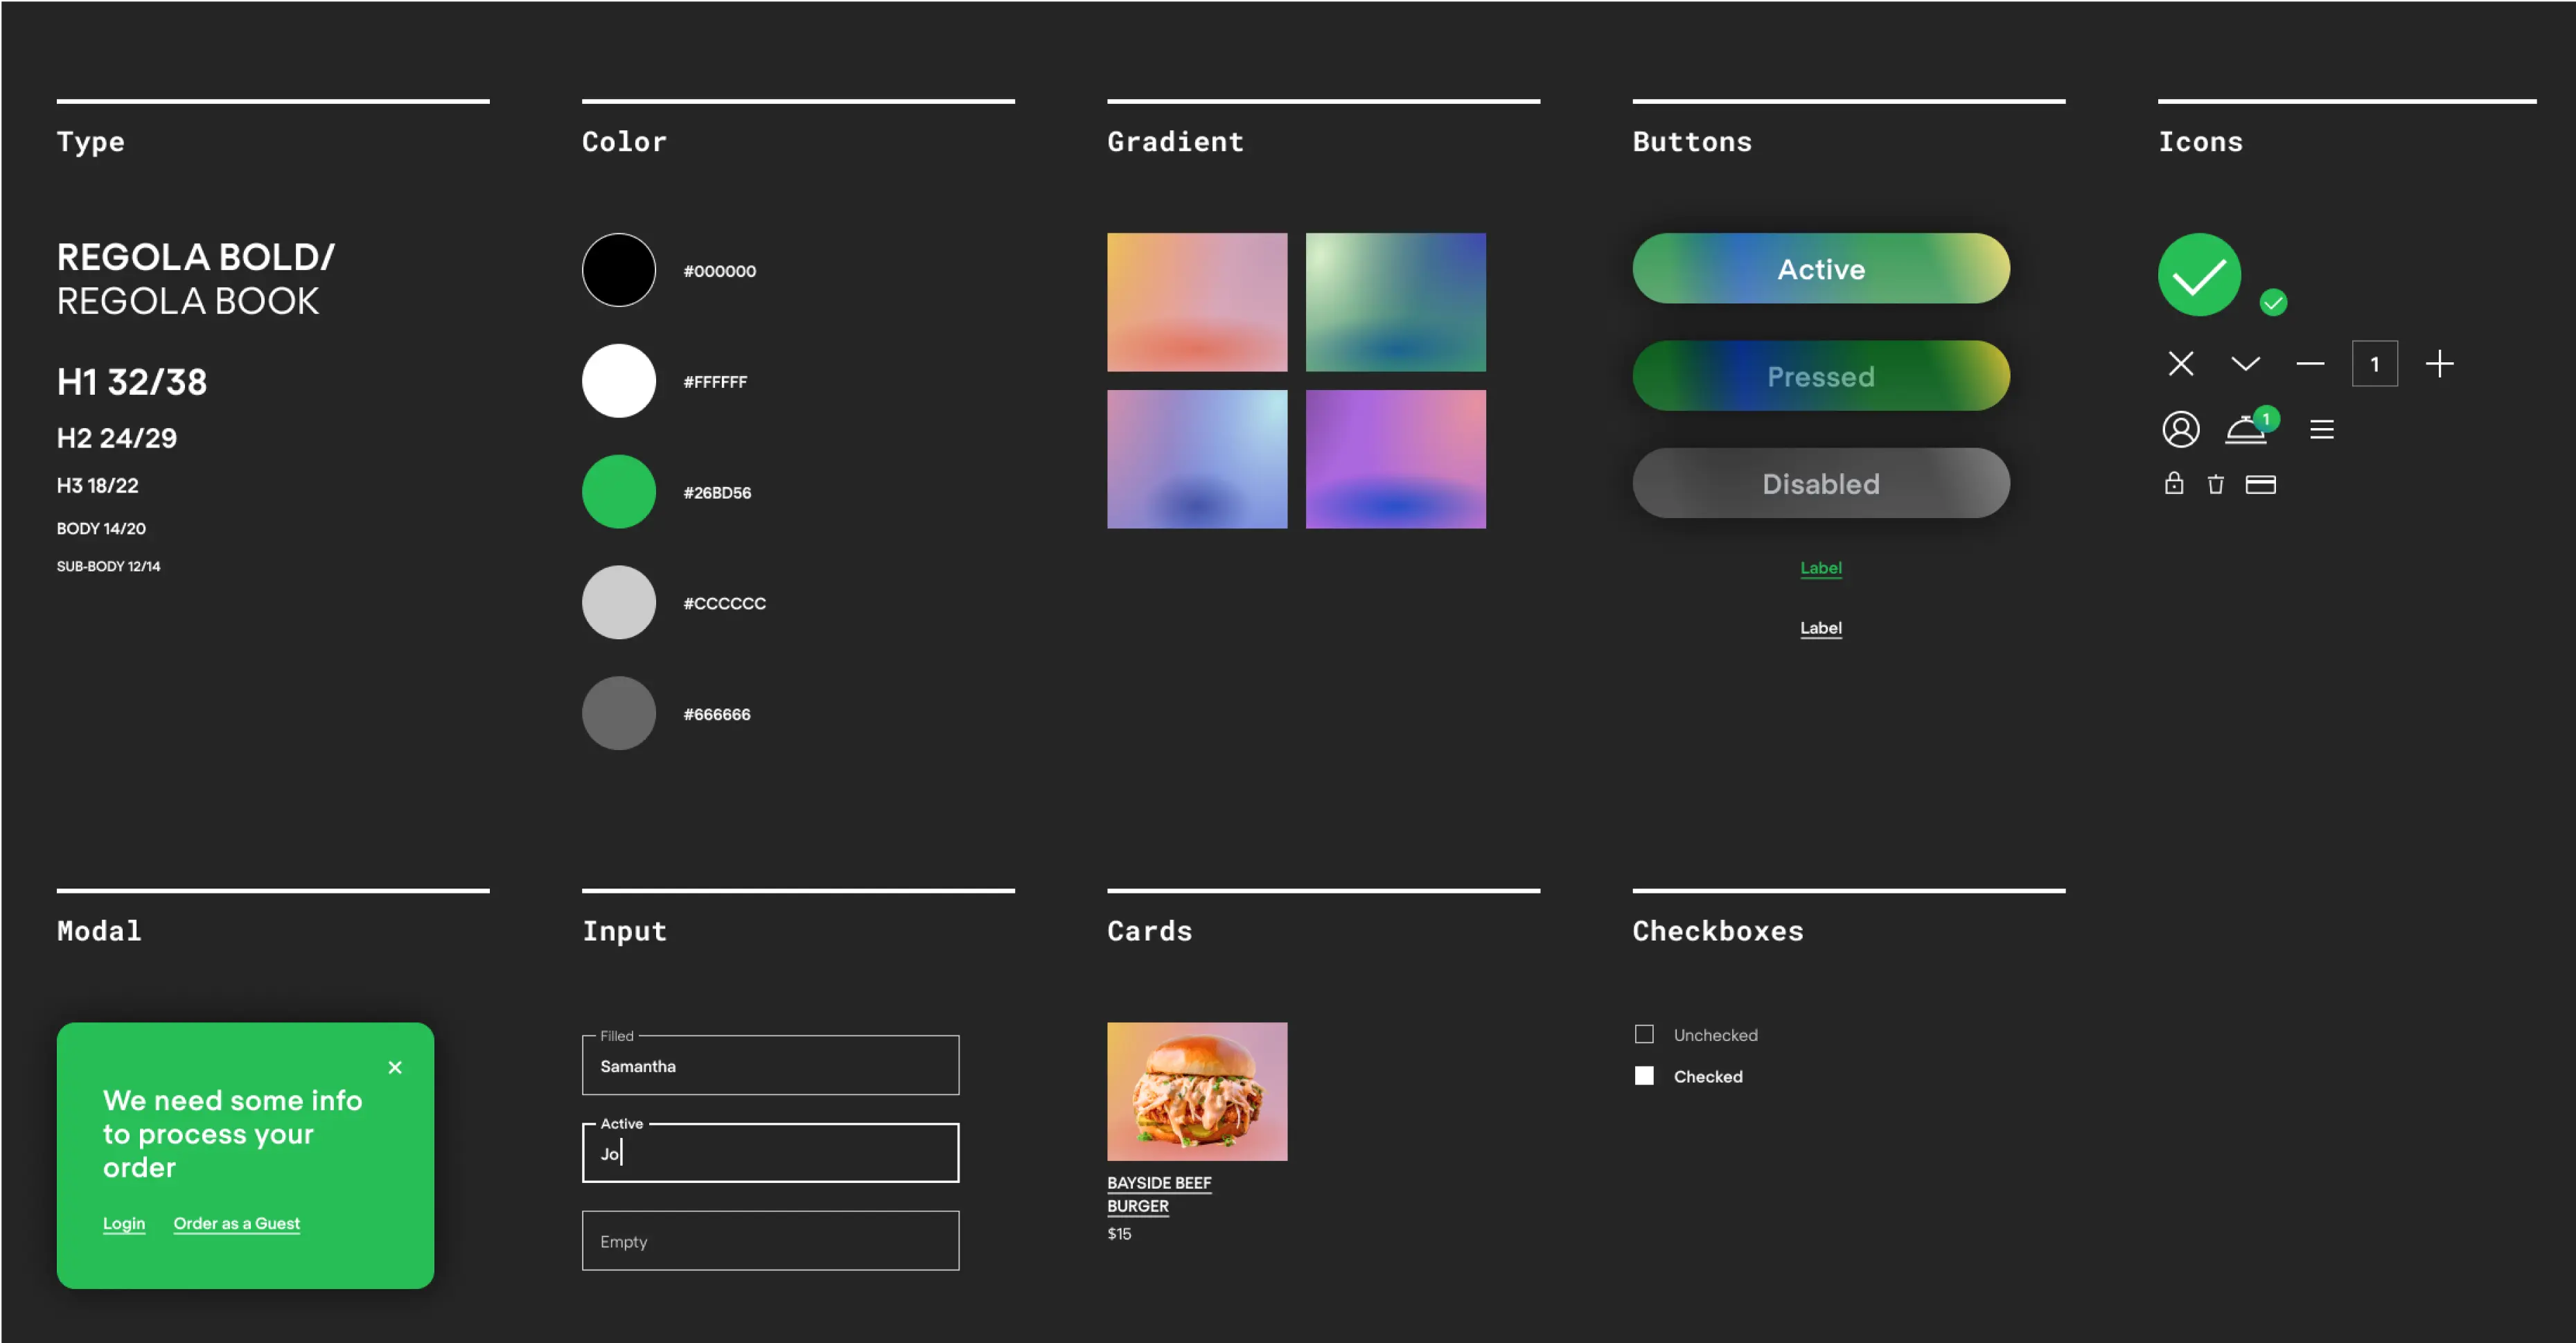The image size is (2576, 1343).
Task: Click the plus quantity icon
Action: coord(2439,364)
